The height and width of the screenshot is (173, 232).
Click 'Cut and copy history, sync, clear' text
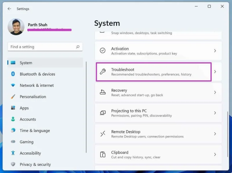(136, 157)
